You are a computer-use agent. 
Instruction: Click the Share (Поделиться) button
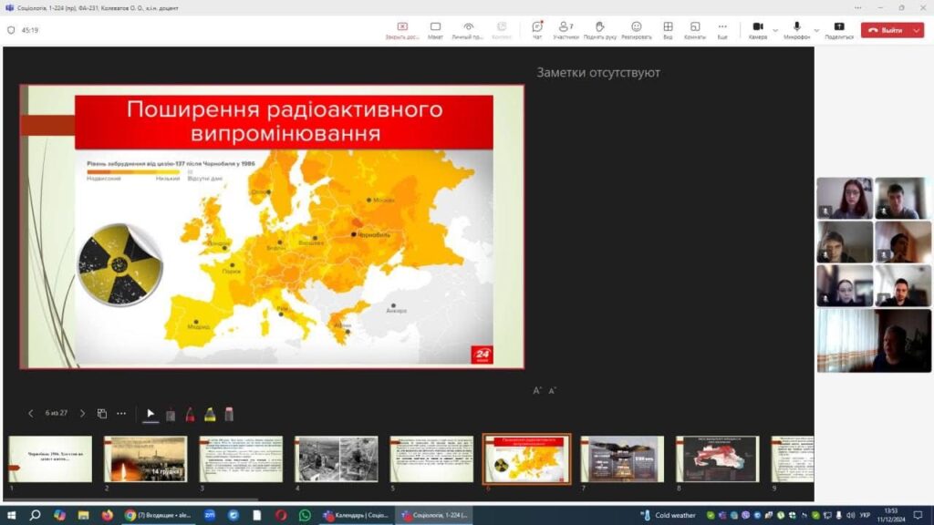[838, 30]
